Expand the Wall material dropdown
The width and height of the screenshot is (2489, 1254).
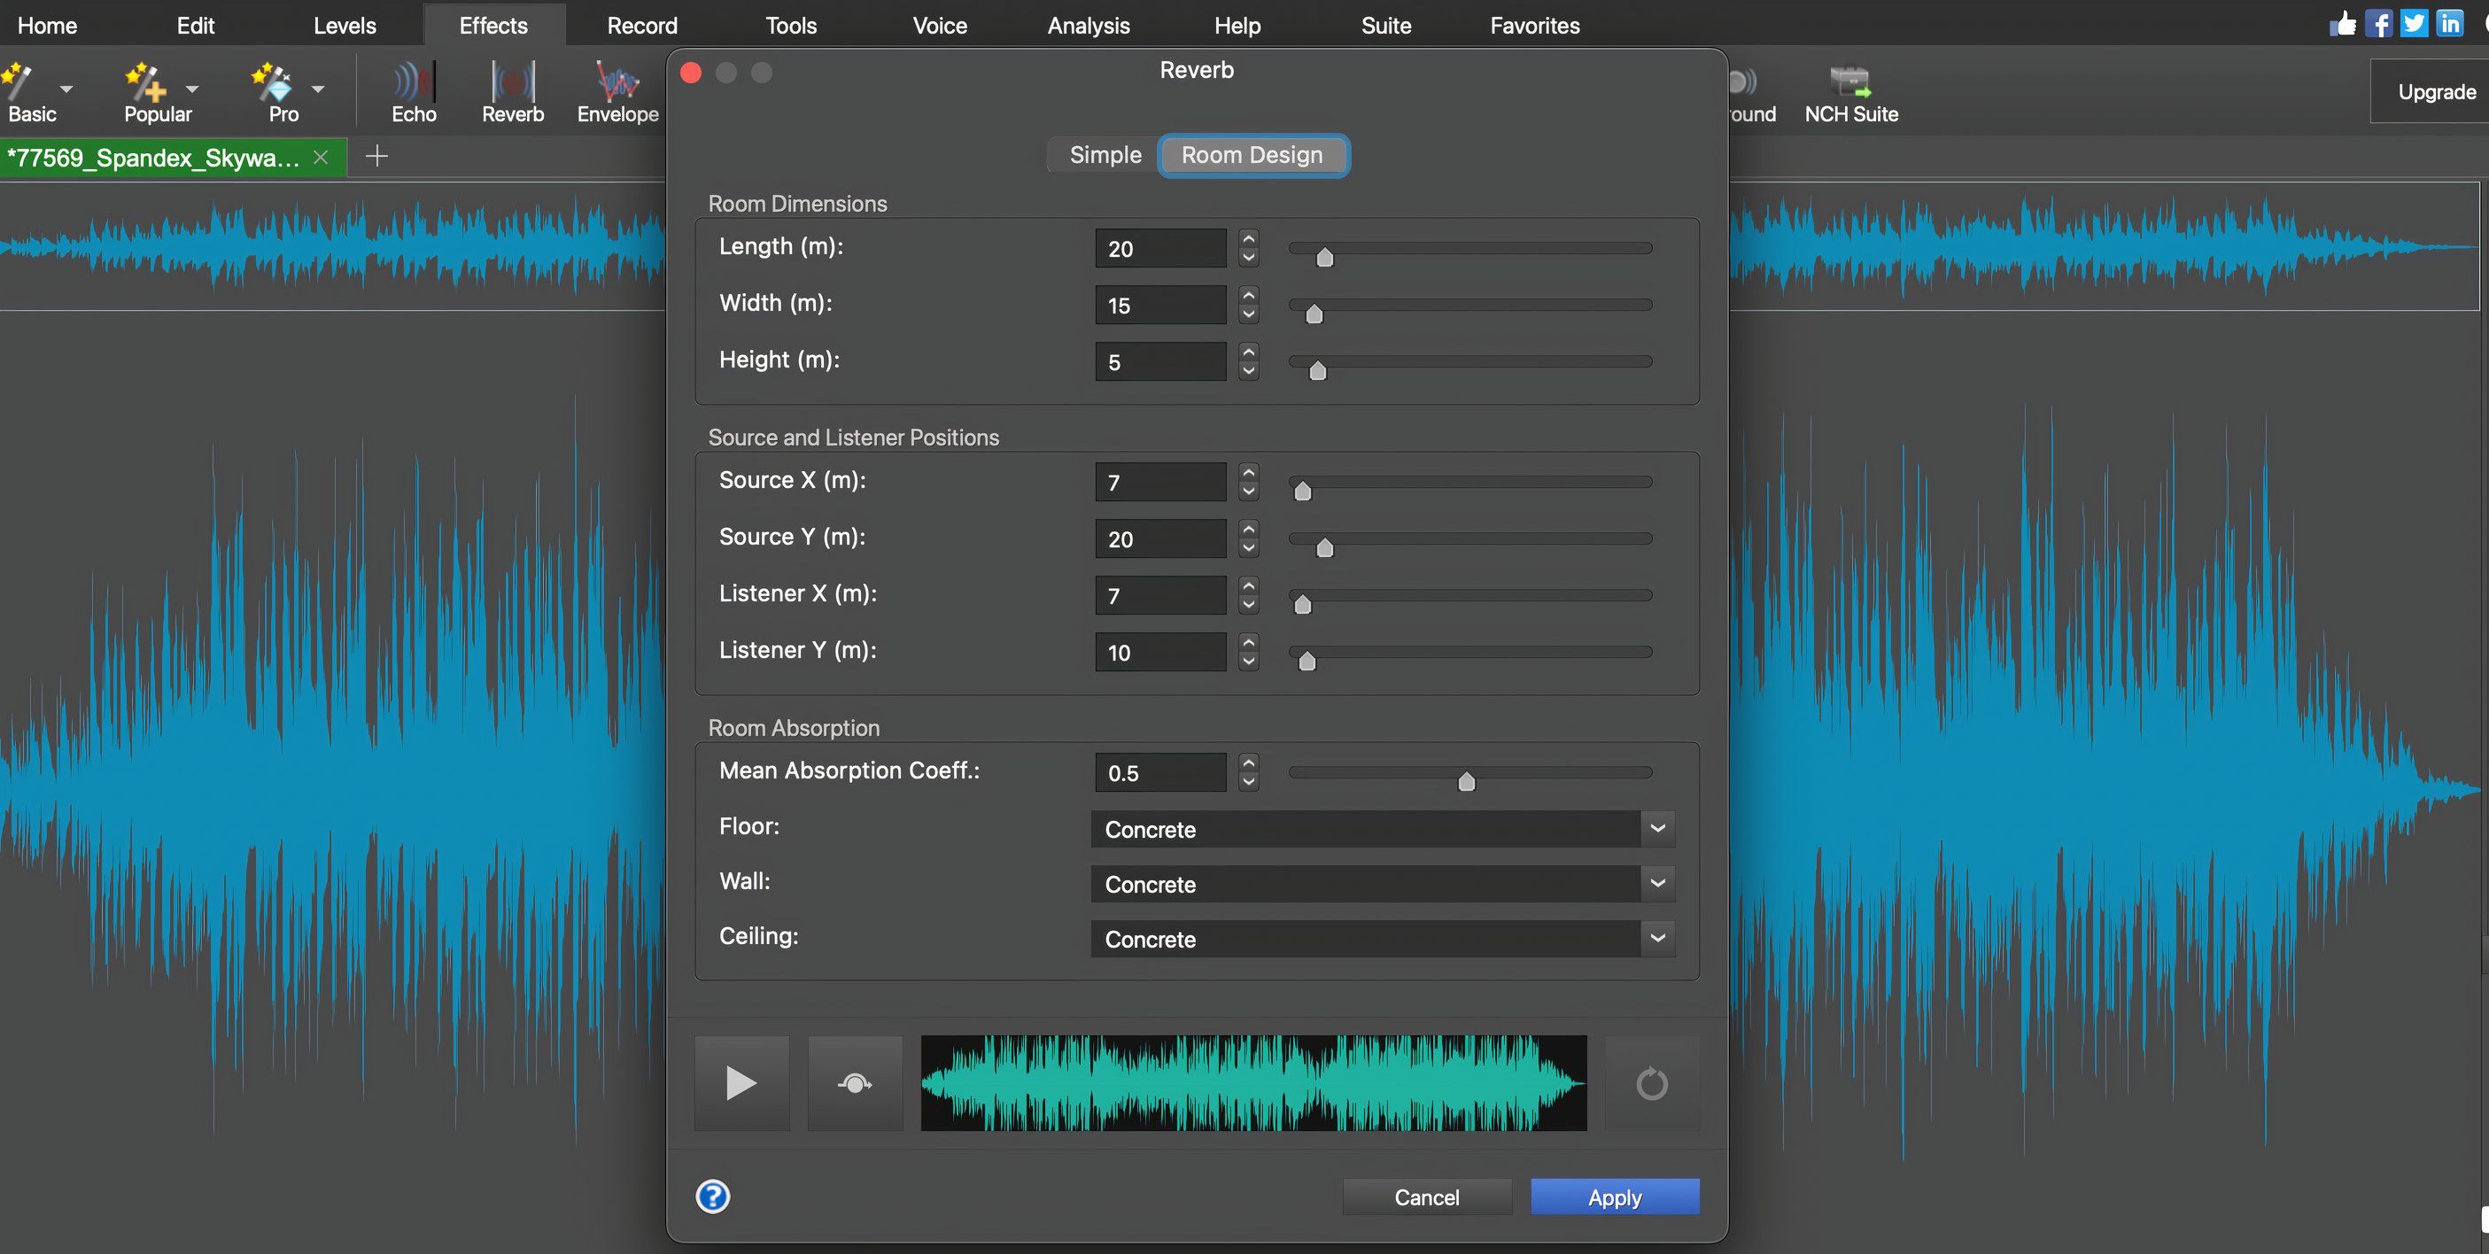[x=1659, y=883]
